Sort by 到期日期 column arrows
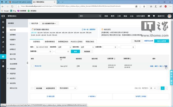Viewport: 173px width, 107px height. [x=131, y=59]
